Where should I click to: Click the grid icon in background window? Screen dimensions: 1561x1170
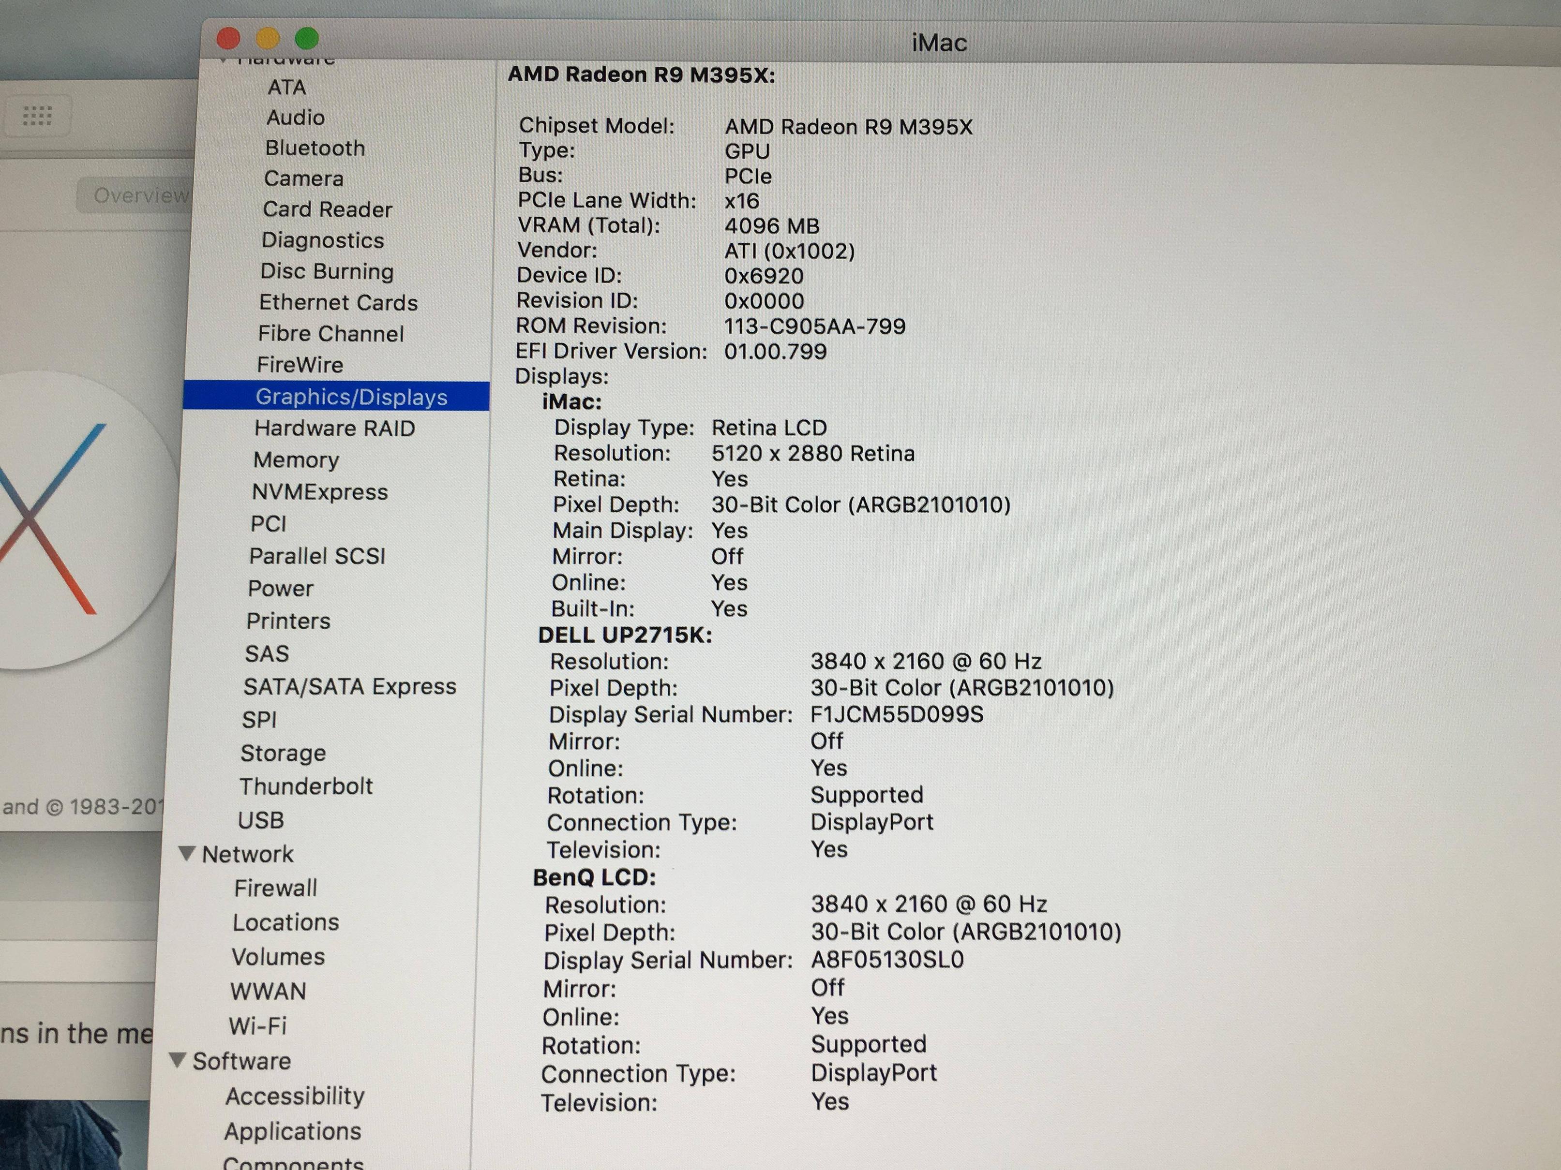pyautogui.click(x=37, y=116)
